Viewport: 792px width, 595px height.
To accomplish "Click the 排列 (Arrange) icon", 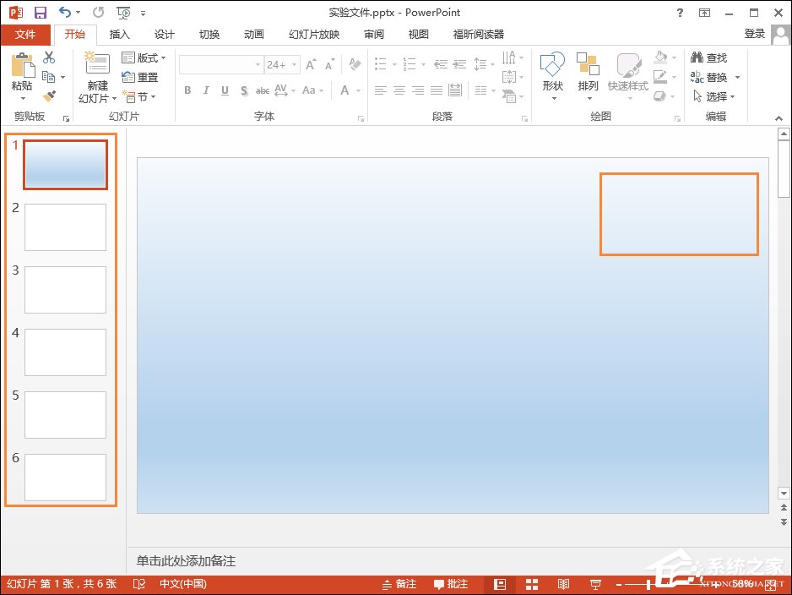I will pyautogui.click(x=588, y=74).
